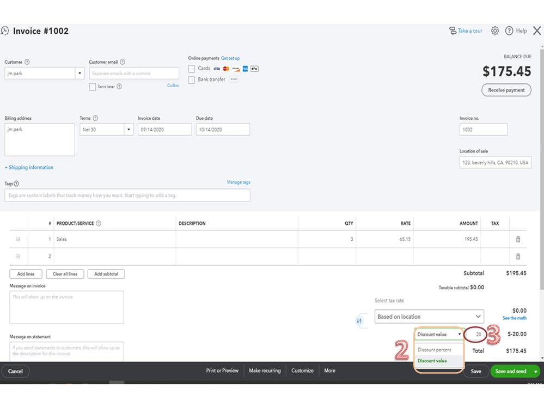The width and height of the screenshot is (544, 408).
Task: Click the Due date field
Action: (223, 130)
